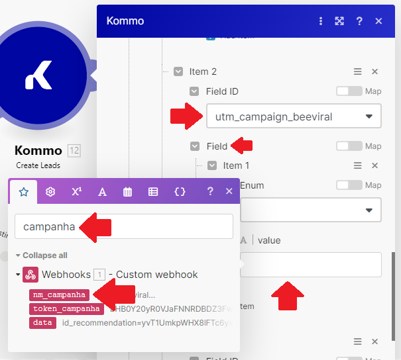This screenshot has height=360, width=401.
Task: Click the Kommo module number 12 badge
Action: [74, 151]
